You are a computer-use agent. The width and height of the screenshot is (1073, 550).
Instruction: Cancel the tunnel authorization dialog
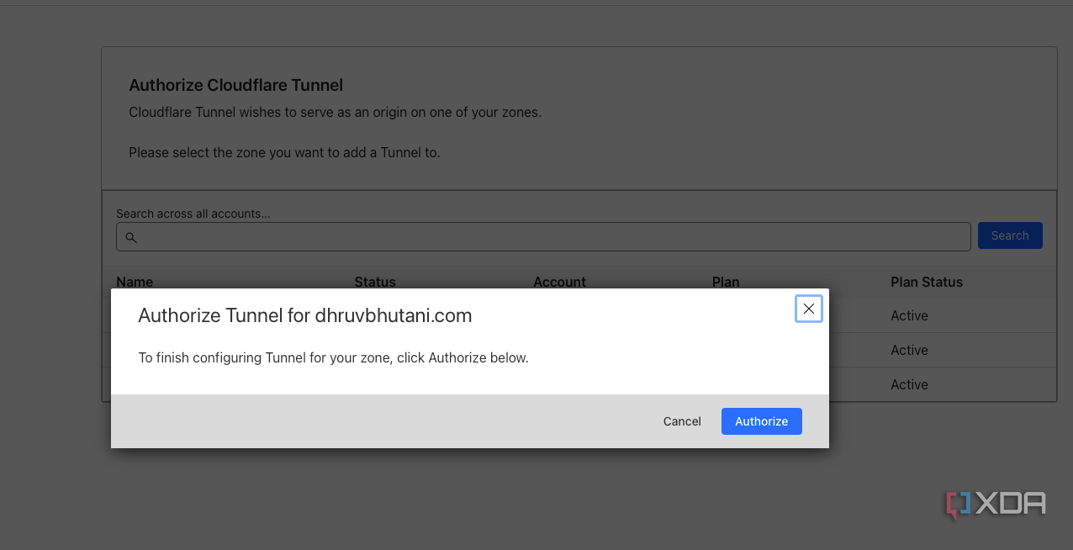[x=682, y=421]
